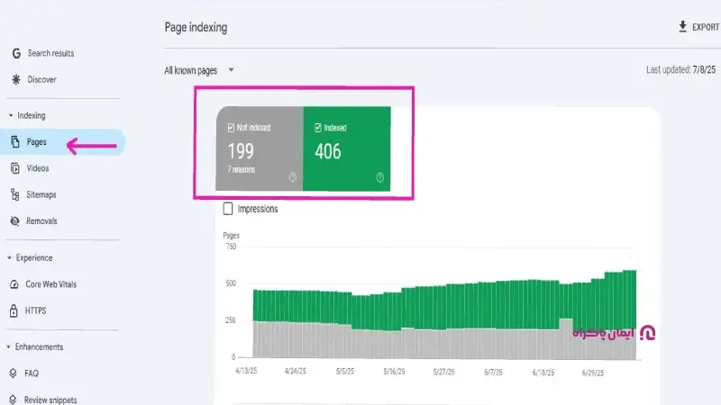Click the Core Web Vitals gauge icon
Screen dimensions: 721x405
[15, 284]
